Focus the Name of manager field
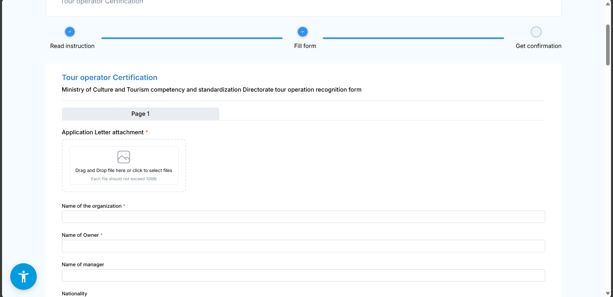 click(303, 275)
